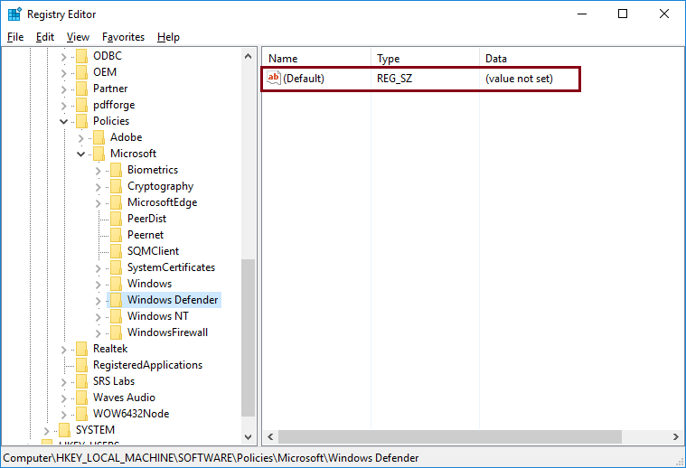Expand the Biometrics key
The width and height of the screenshot is (686, 468).
(98, 171)
